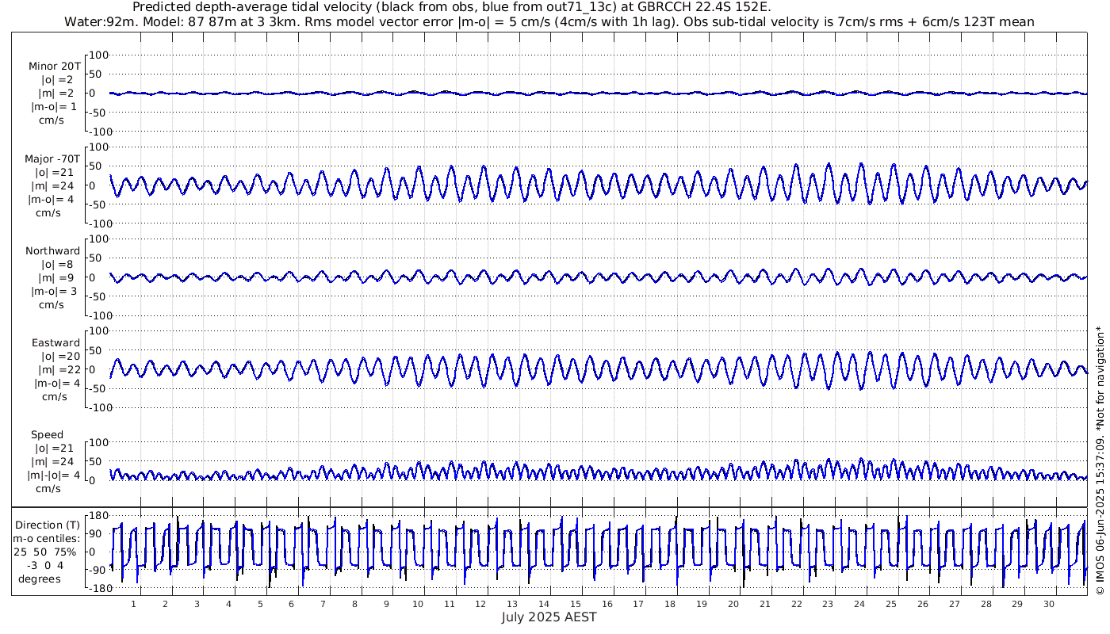The image size is (1110, 634).
Task: Select the day "21" x-axis tick label
Action: coord(764,604)
